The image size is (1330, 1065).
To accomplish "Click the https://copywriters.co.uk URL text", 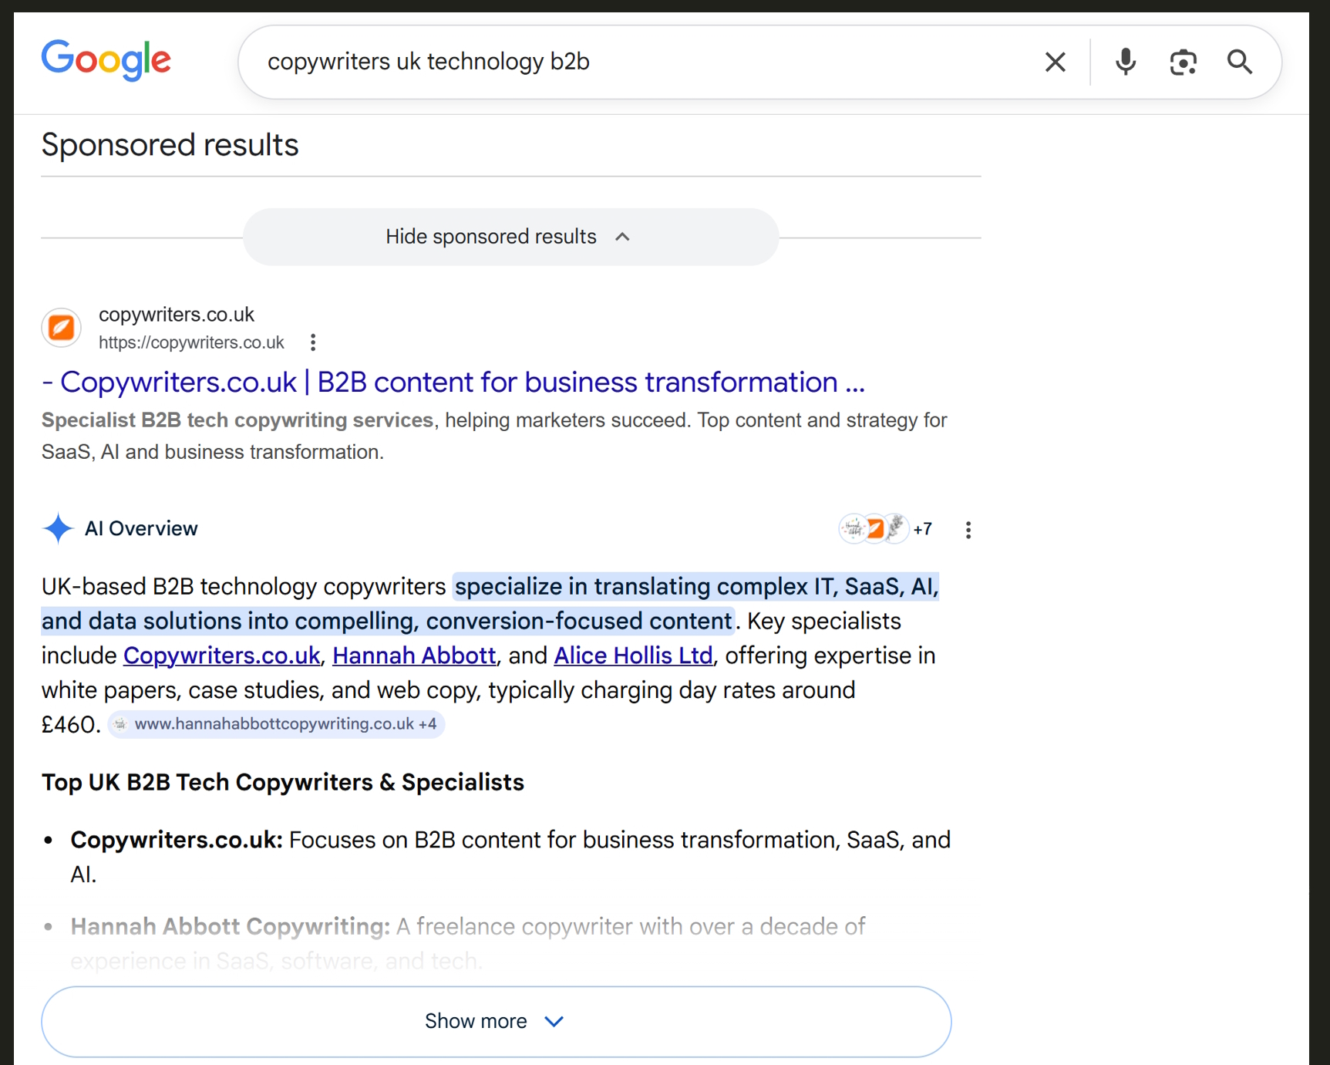I will click(191, 342).
